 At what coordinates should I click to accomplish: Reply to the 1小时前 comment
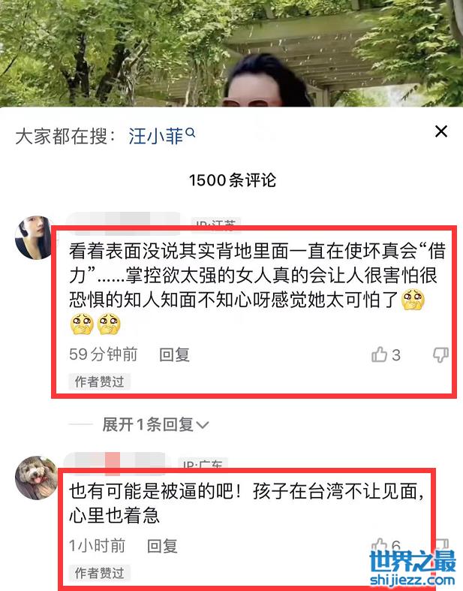pos(162,546)
